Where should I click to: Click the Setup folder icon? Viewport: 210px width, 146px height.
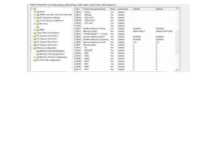point(37,12)
